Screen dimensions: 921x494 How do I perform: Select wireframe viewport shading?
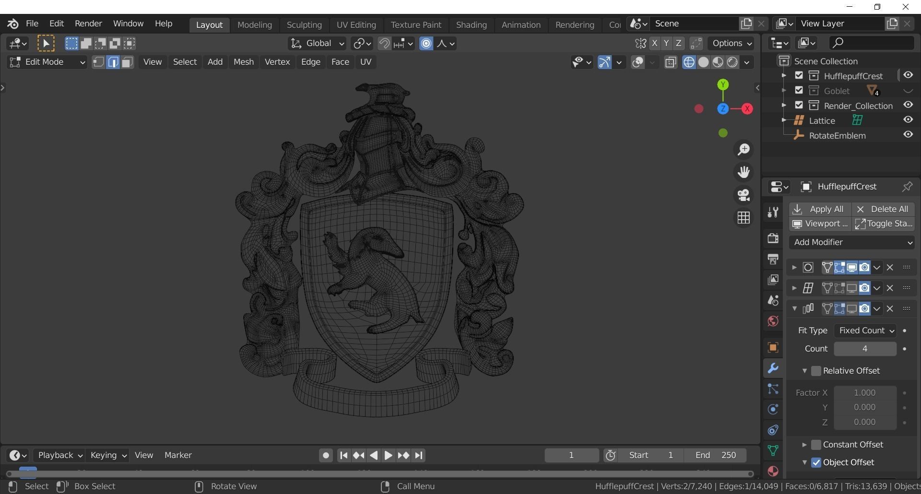tap(689, 62)
